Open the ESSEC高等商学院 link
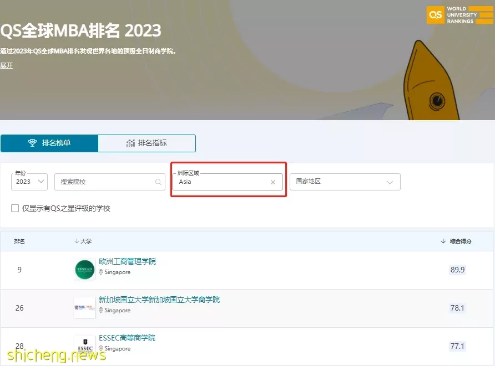This screenshot has width=495, height=366. 127,338
